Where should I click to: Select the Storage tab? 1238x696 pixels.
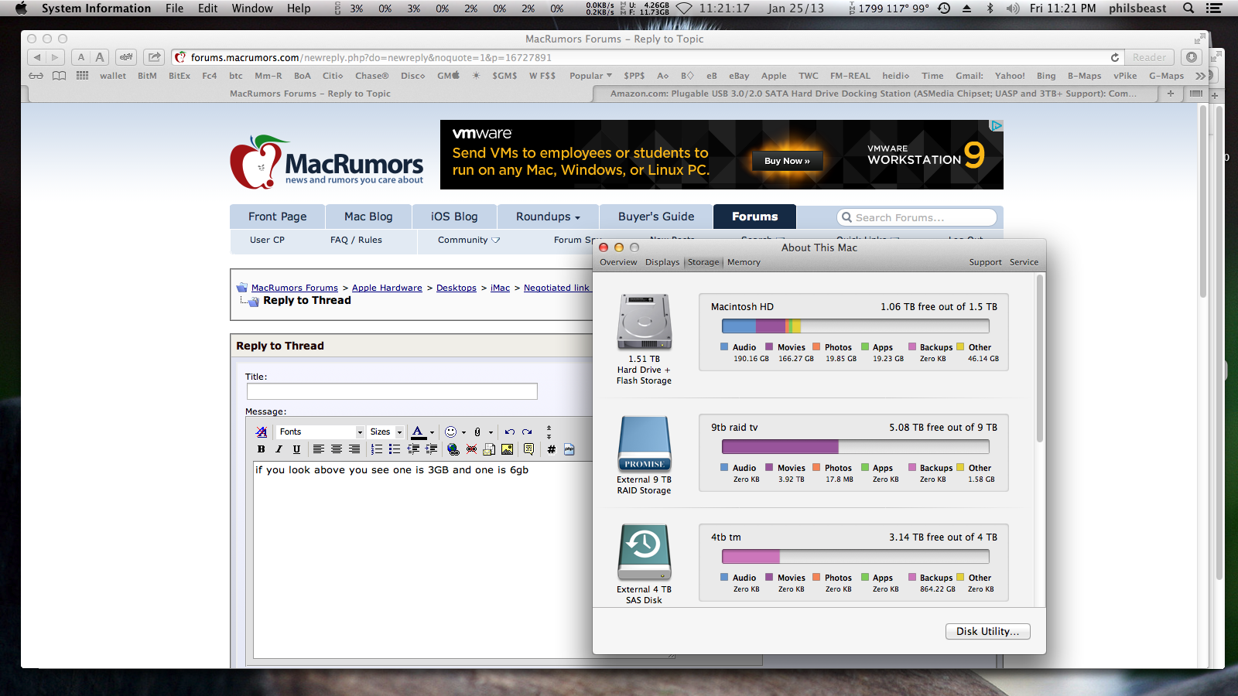(703, 262)
